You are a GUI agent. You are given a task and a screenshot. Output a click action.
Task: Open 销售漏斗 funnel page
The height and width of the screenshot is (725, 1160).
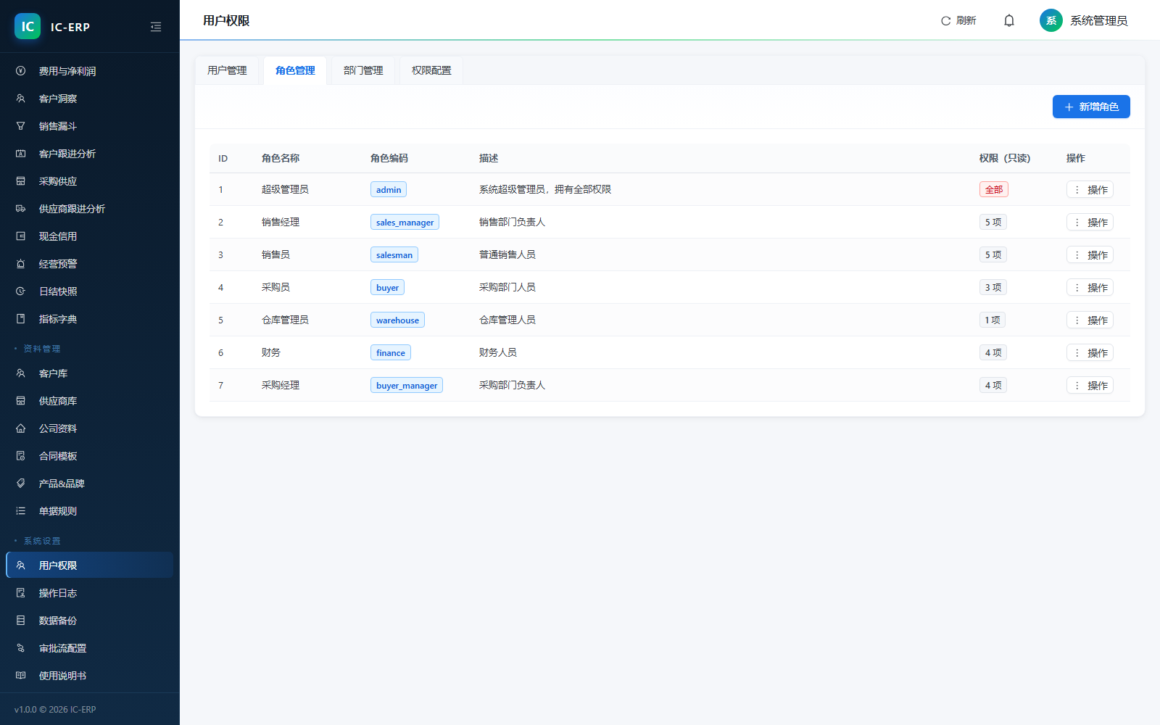[90, 126]
